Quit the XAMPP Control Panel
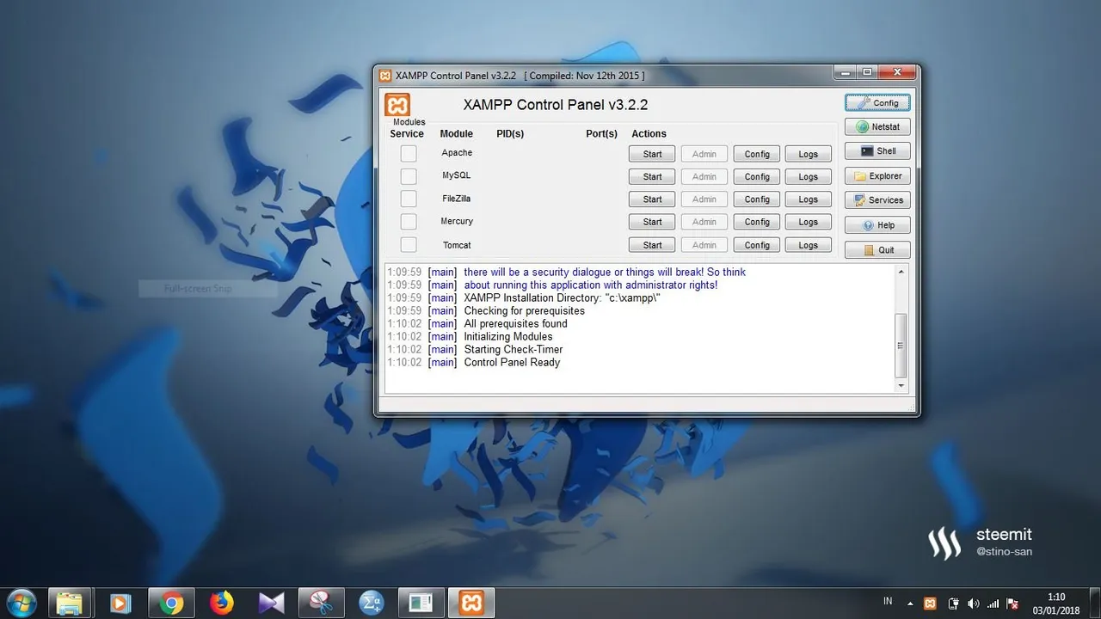This screenshot has width=1101, height=619. [877, 250]
